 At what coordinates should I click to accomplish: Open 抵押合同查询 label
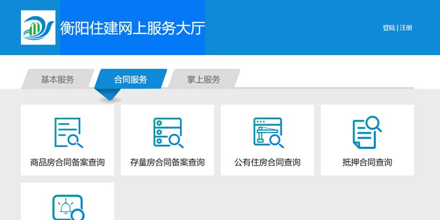[x=367, y=162]
